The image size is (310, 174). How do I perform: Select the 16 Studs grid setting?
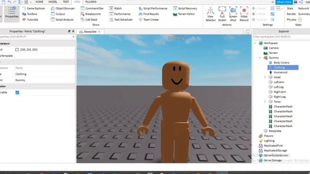point(260,19)
